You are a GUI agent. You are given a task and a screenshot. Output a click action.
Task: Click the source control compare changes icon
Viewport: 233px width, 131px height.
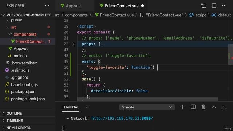[204, 6]
